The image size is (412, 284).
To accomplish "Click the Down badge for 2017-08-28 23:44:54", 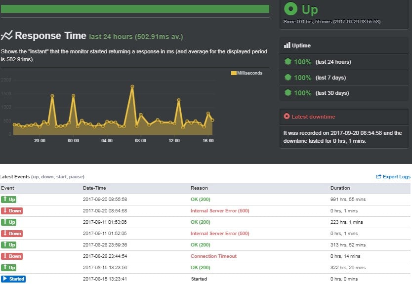I will 12,256.
